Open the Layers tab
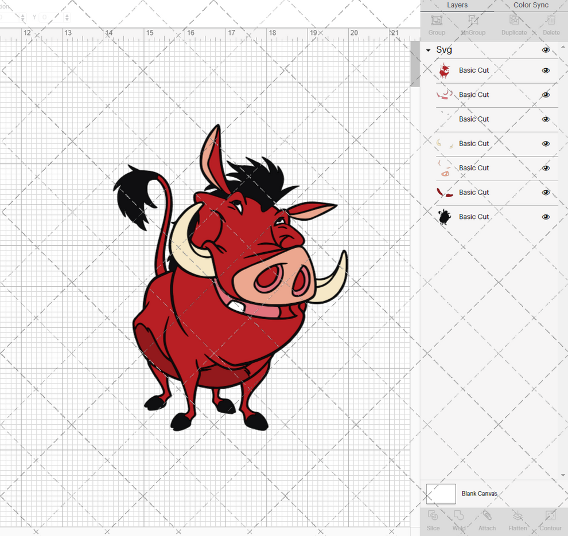 tap(457, 5)
